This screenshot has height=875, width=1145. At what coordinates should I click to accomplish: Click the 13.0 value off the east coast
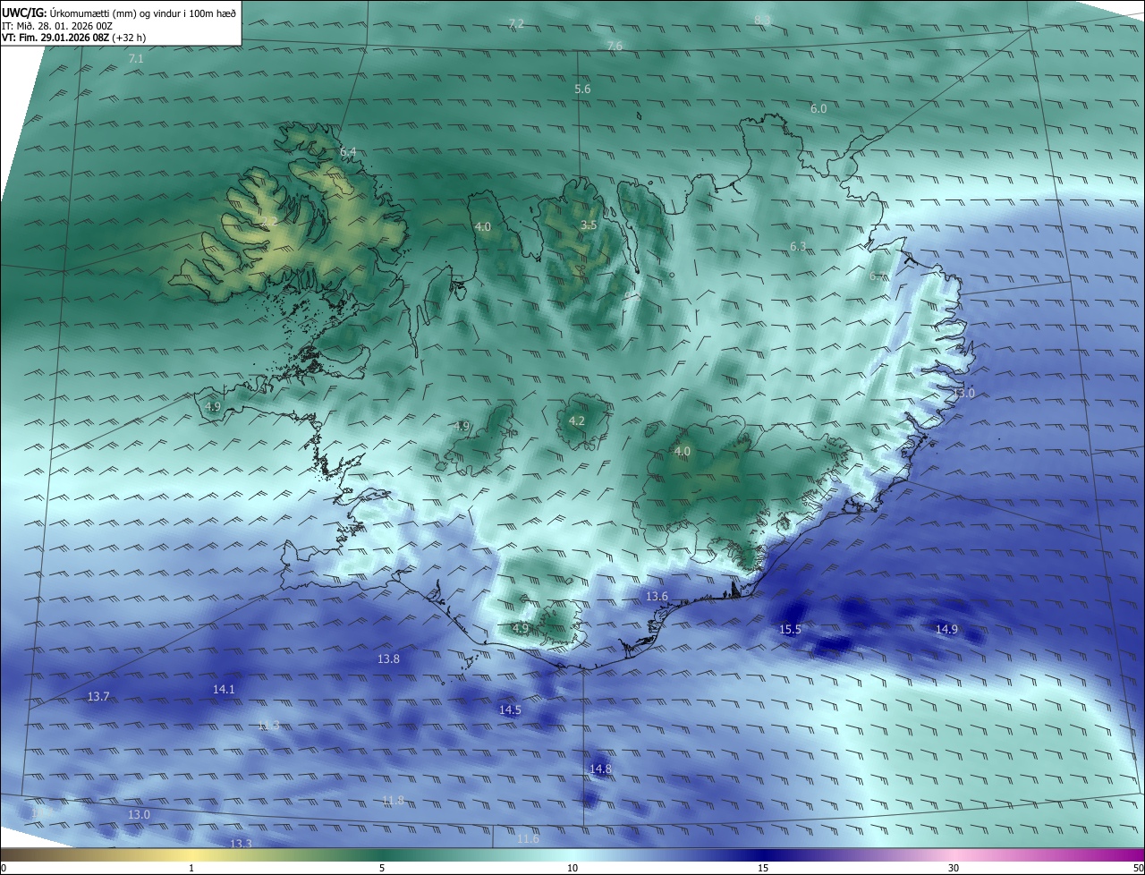point(963,393)
